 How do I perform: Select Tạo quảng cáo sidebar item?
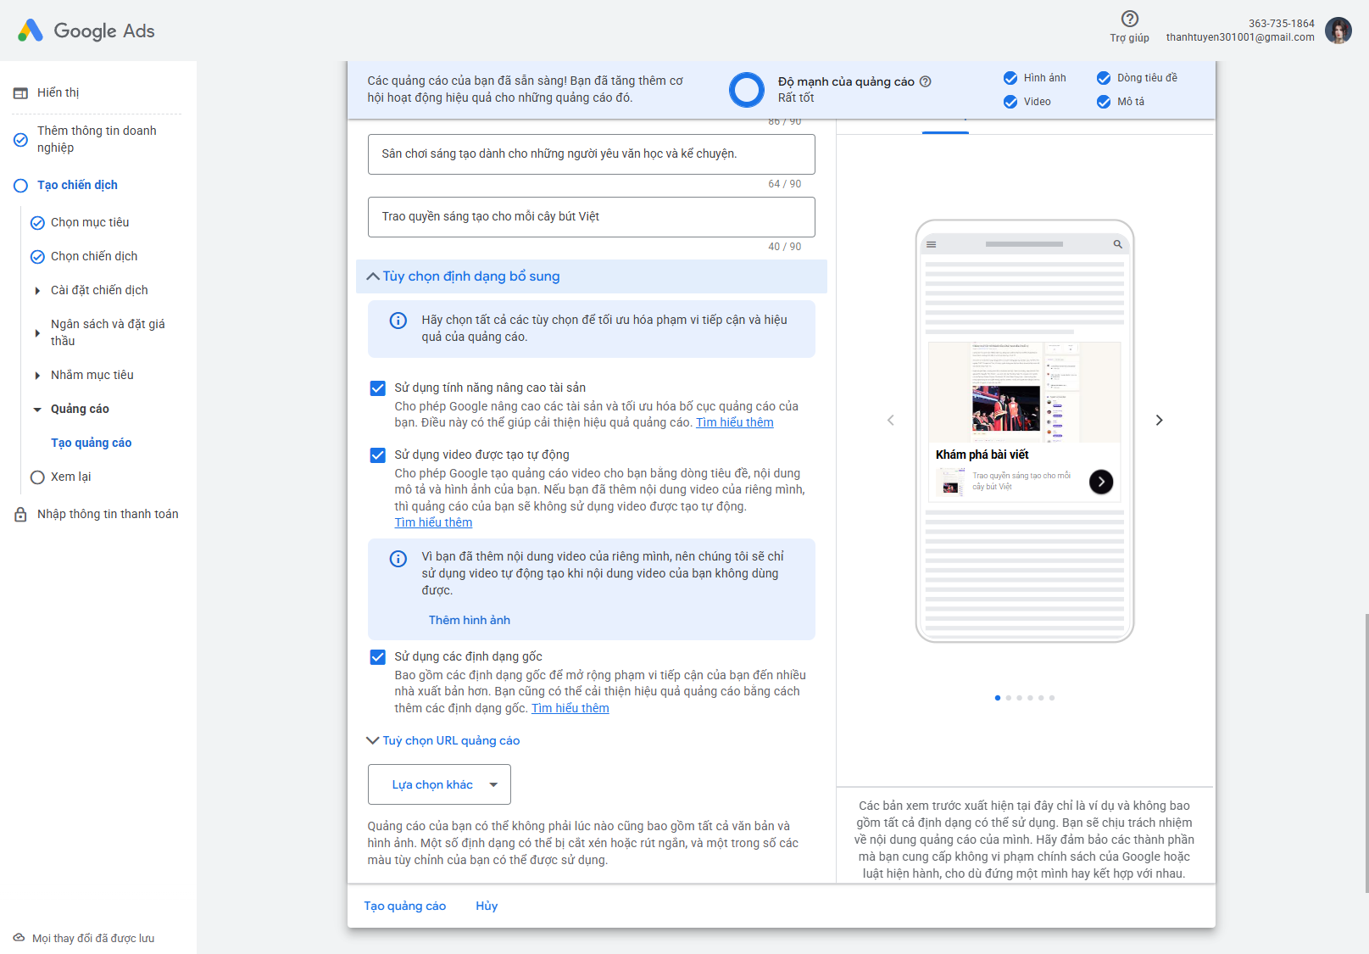click(91, 443)
